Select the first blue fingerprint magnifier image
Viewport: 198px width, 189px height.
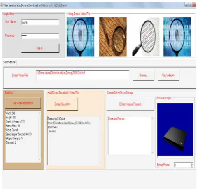tap(81, 37)
